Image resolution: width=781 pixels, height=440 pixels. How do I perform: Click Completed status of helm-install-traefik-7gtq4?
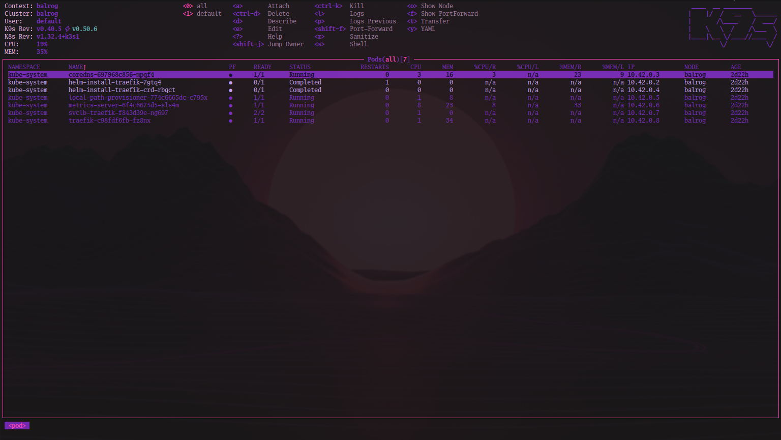pyautogui.click(x=306, y=82)
